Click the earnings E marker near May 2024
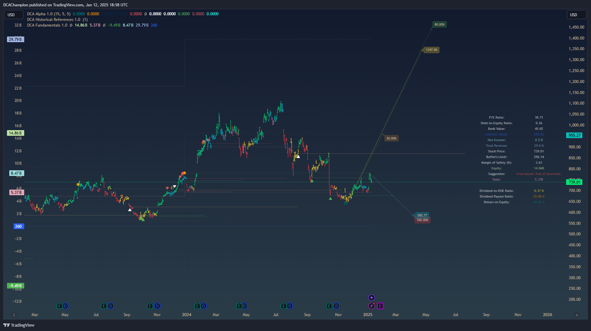This screenshot has height=331, width=591. (x=239, y=306)
